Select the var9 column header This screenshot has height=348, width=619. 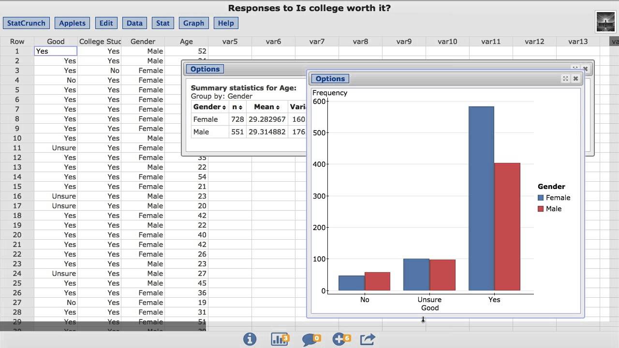tap(404, 42)
